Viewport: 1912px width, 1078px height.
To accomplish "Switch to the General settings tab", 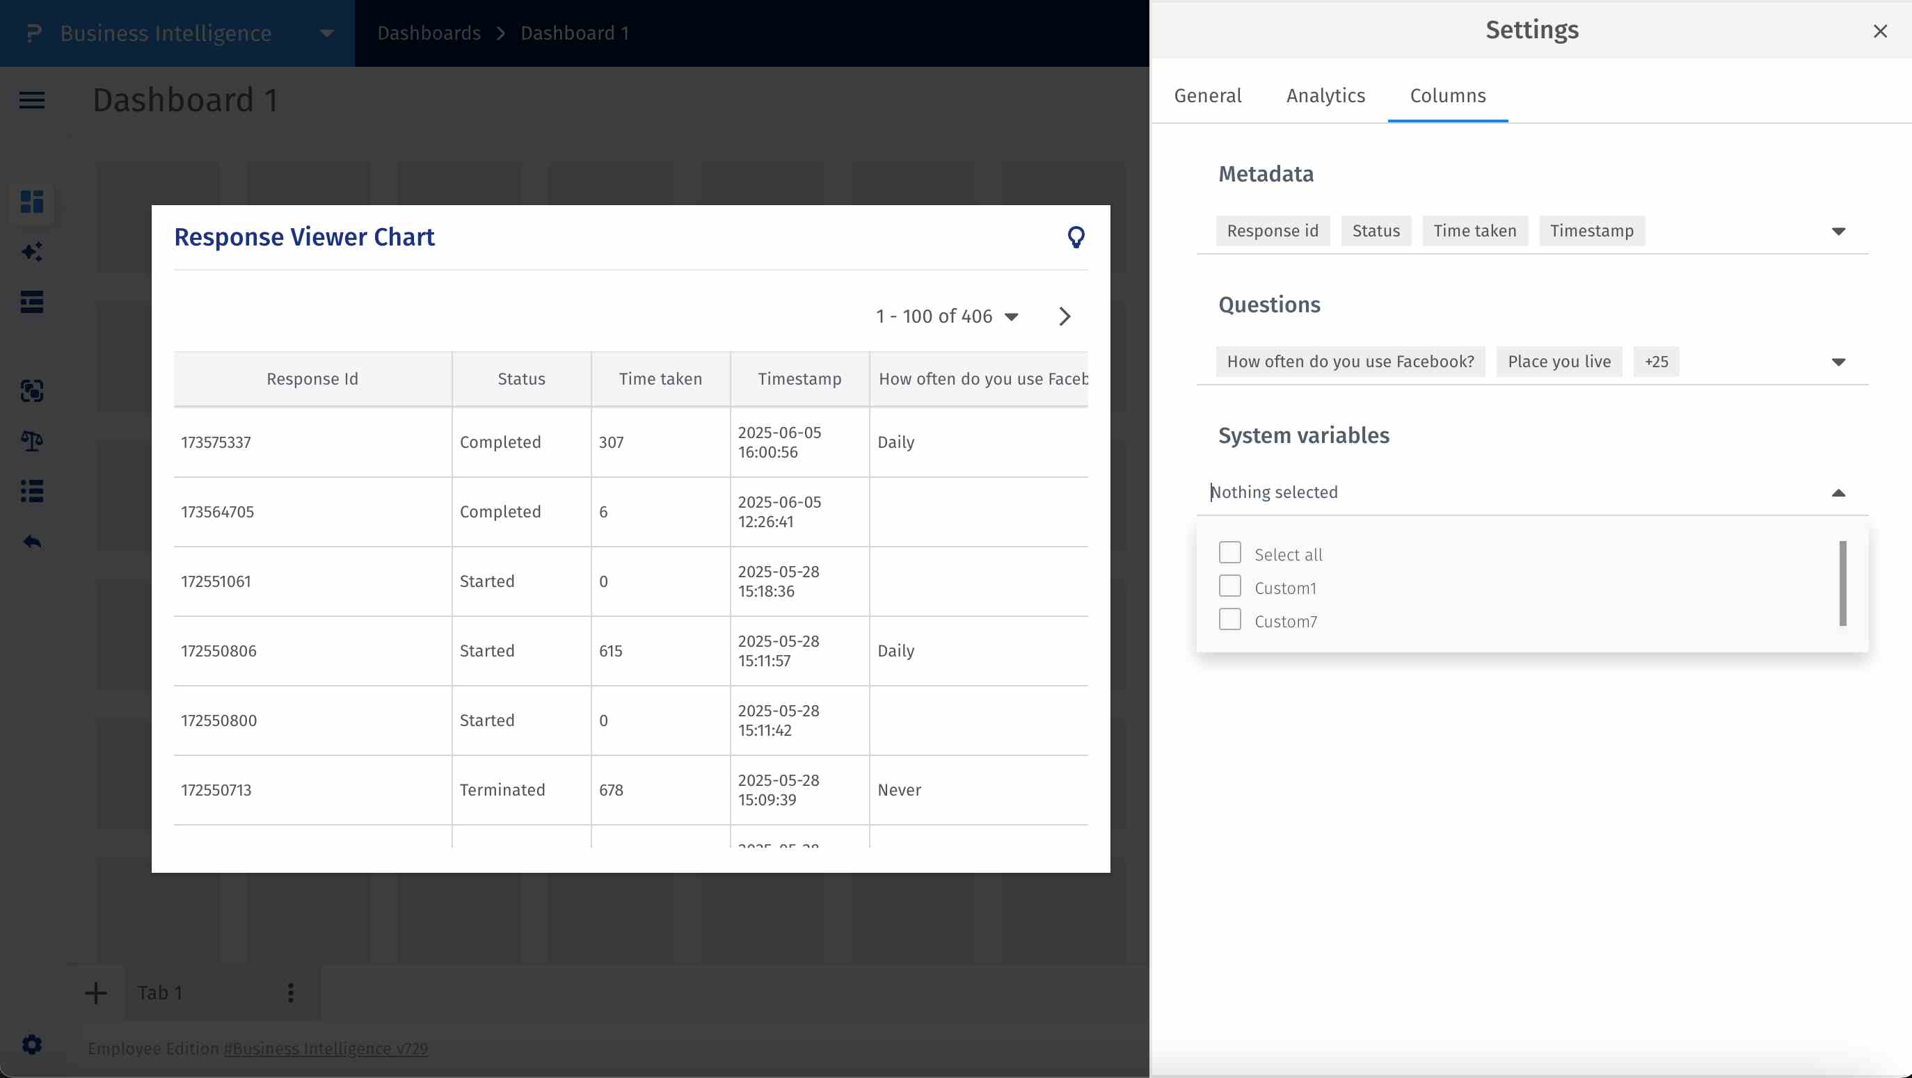I will click(1207, 96).
